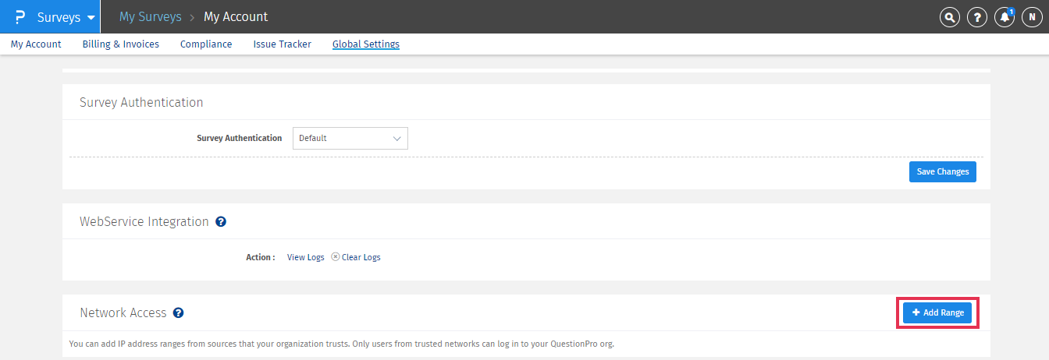Navigate to My Surveys breadcrumb
The image size is (1049, 360).
coord(151,17)
